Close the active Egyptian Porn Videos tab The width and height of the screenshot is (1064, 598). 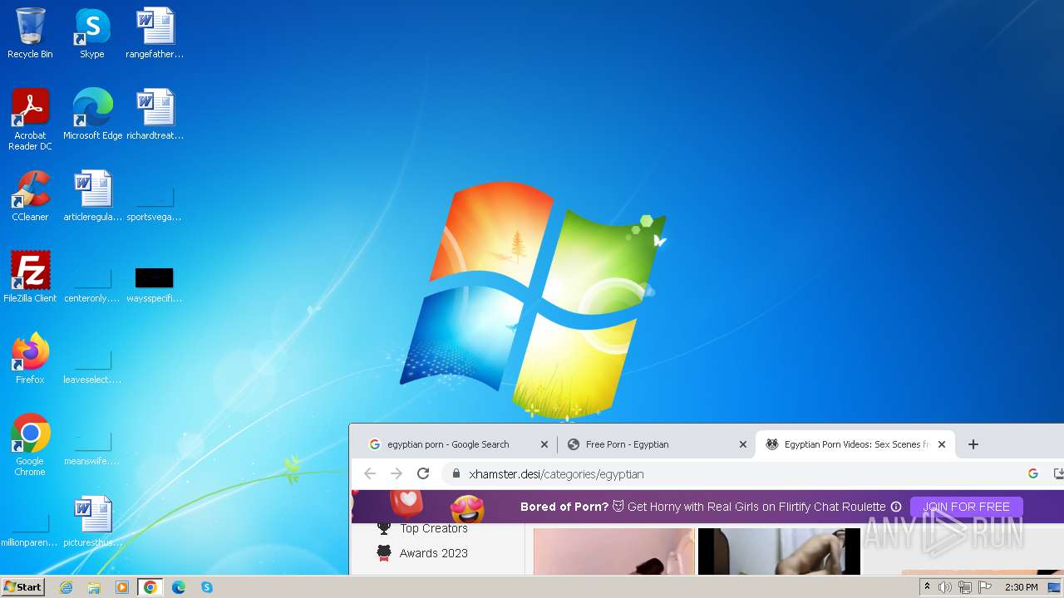[942, 444]
